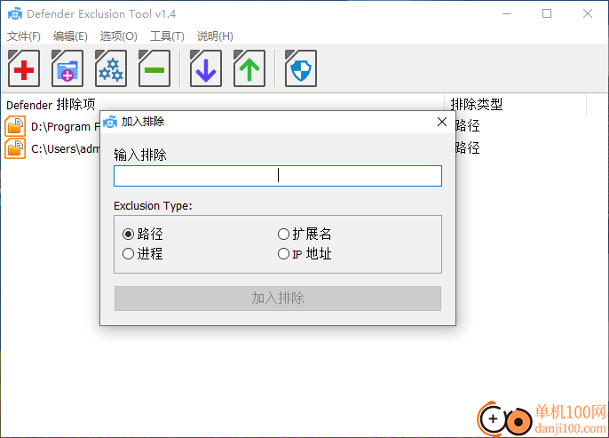Select the C:\Users folder row icon
609x438 pixels.
pos(15,148)
